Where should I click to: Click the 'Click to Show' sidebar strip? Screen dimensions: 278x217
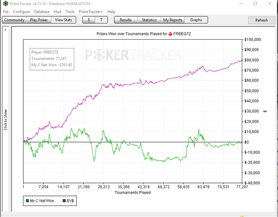pyautogui.click(x=6, y=119)
